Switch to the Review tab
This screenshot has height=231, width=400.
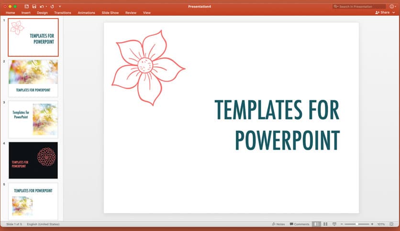point(131,13)
